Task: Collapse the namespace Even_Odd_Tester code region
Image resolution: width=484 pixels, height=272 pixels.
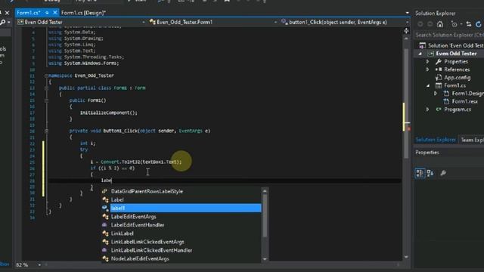Action: coord(46,76)
